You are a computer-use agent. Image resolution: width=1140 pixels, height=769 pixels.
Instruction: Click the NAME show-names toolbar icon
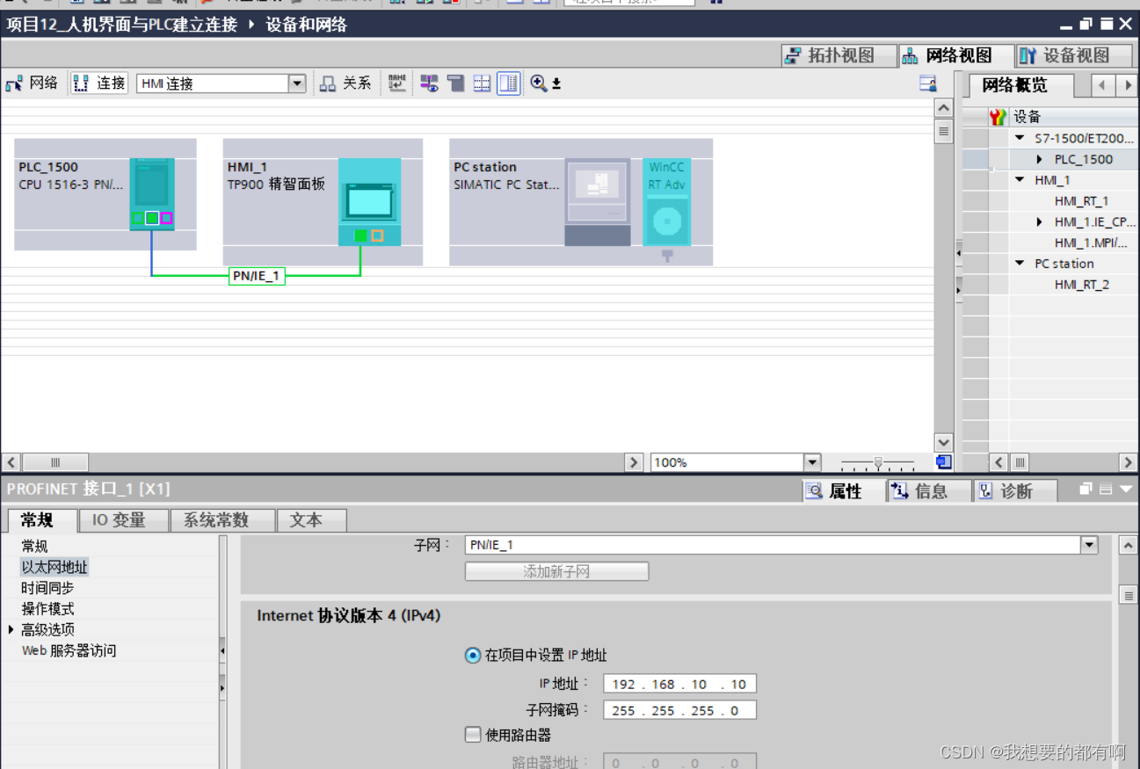(397, 83)
